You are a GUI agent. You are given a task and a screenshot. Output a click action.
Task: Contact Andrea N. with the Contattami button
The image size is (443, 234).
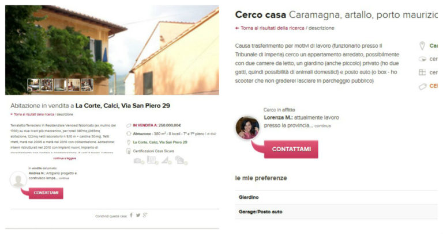pyautogui.click(x=46, y=193)
